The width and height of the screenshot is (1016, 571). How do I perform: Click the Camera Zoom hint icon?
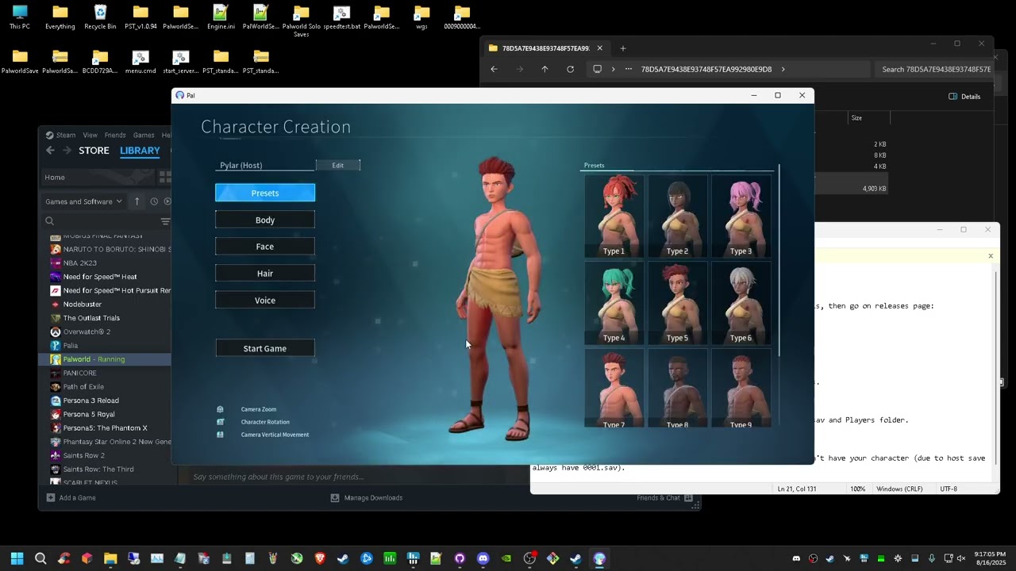coord(221,409)
